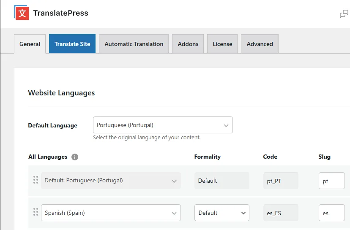The image size is (350, 230).
Task: Click the All Languages info icon
Action: 75,157
